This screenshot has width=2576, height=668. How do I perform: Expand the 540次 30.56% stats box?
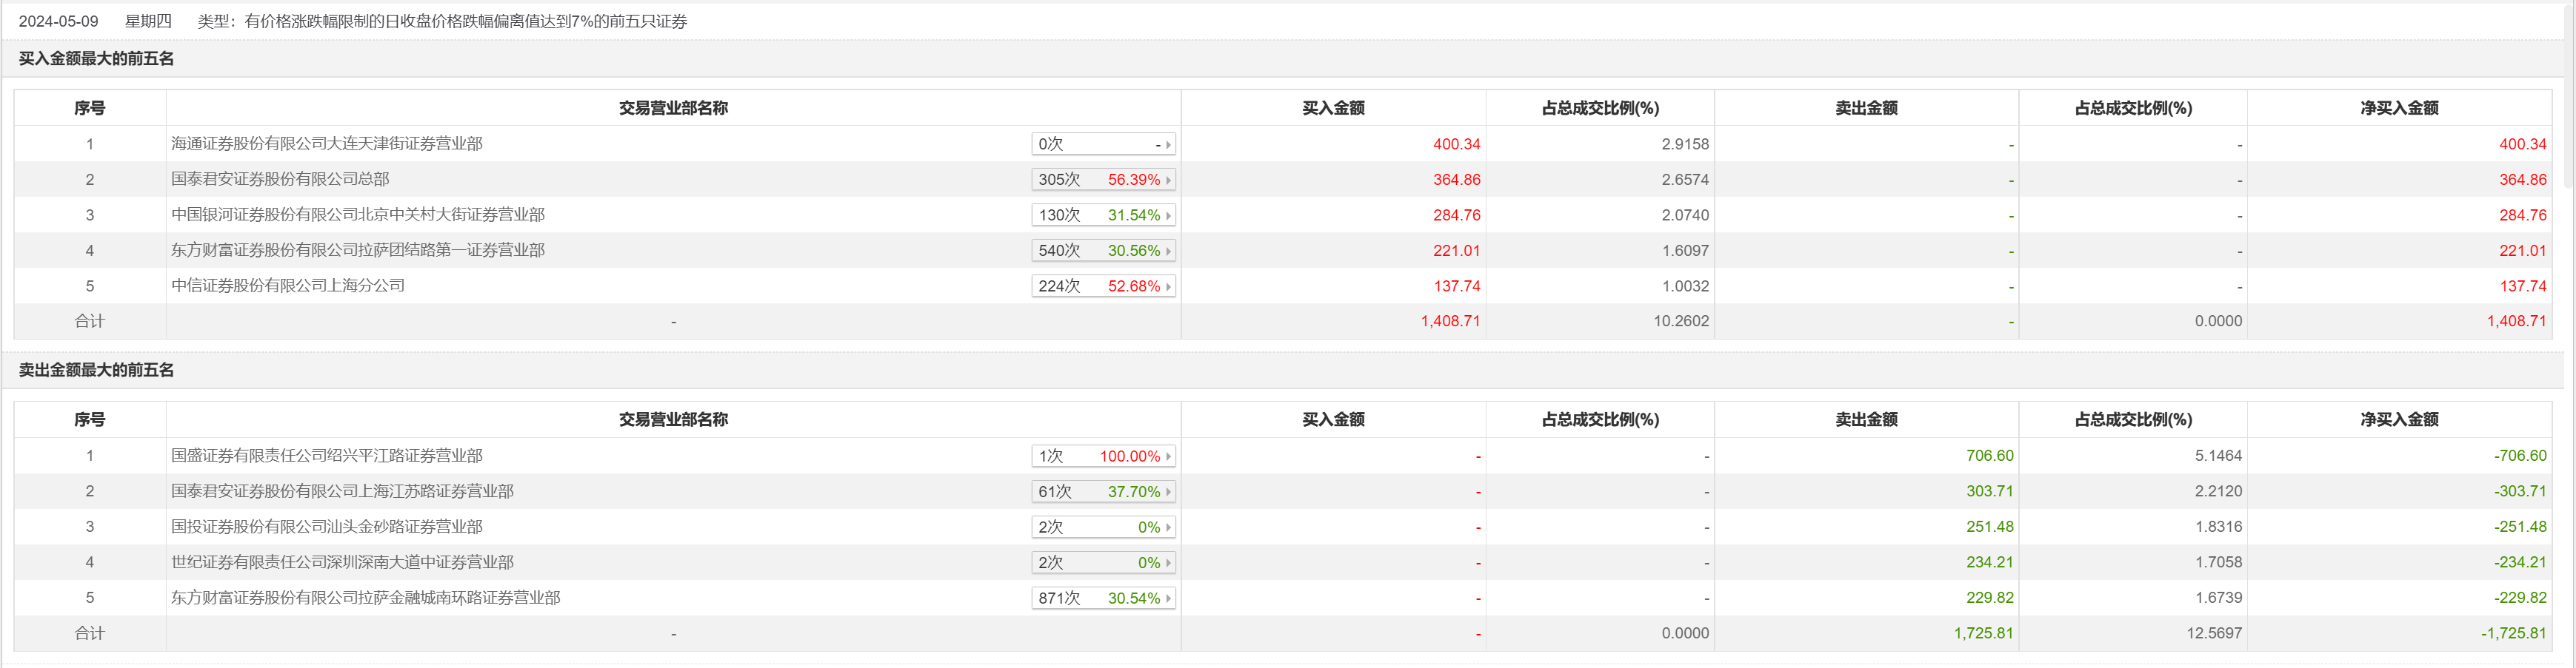click(1103, 251)
